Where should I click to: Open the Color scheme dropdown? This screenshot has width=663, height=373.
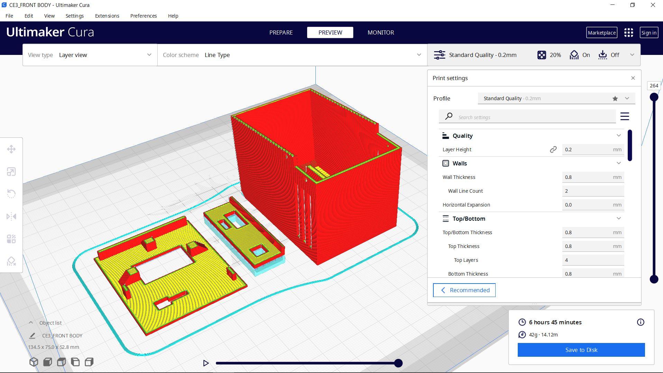pos(292,55)
